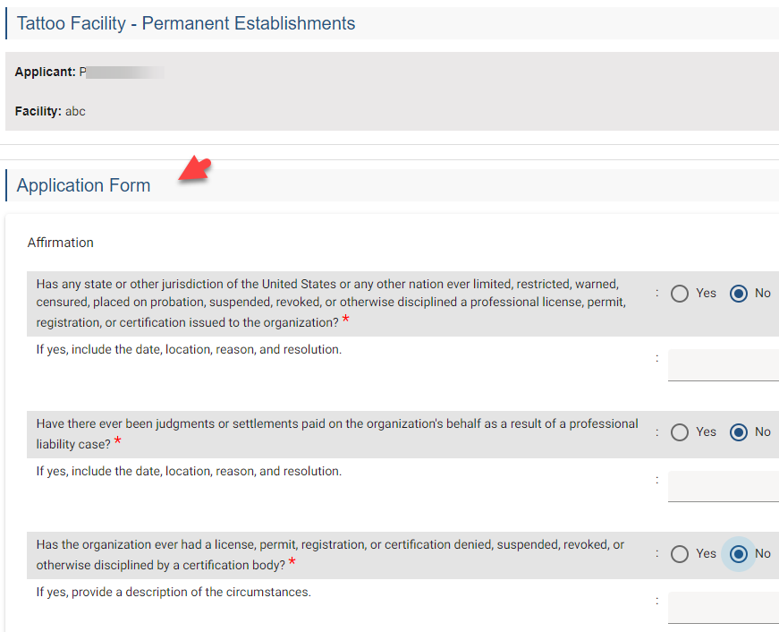The height and width of the screenshot is (632, 779).
Task: Click the professional liability case question text
Action: (337, 433)
